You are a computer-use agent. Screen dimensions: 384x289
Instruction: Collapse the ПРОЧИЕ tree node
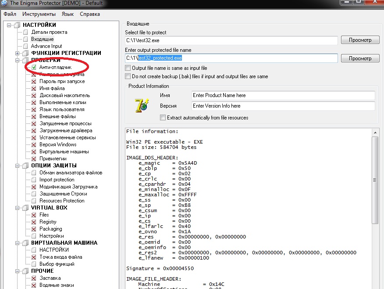coord(17,271)
